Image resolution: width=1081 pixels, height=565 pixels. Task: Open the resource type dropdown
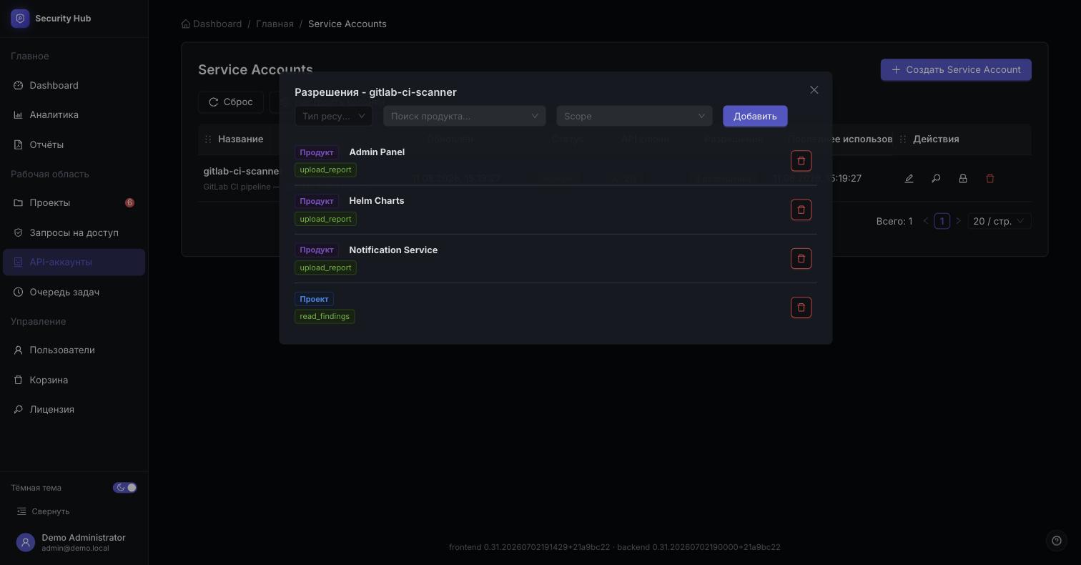(333, 116)
